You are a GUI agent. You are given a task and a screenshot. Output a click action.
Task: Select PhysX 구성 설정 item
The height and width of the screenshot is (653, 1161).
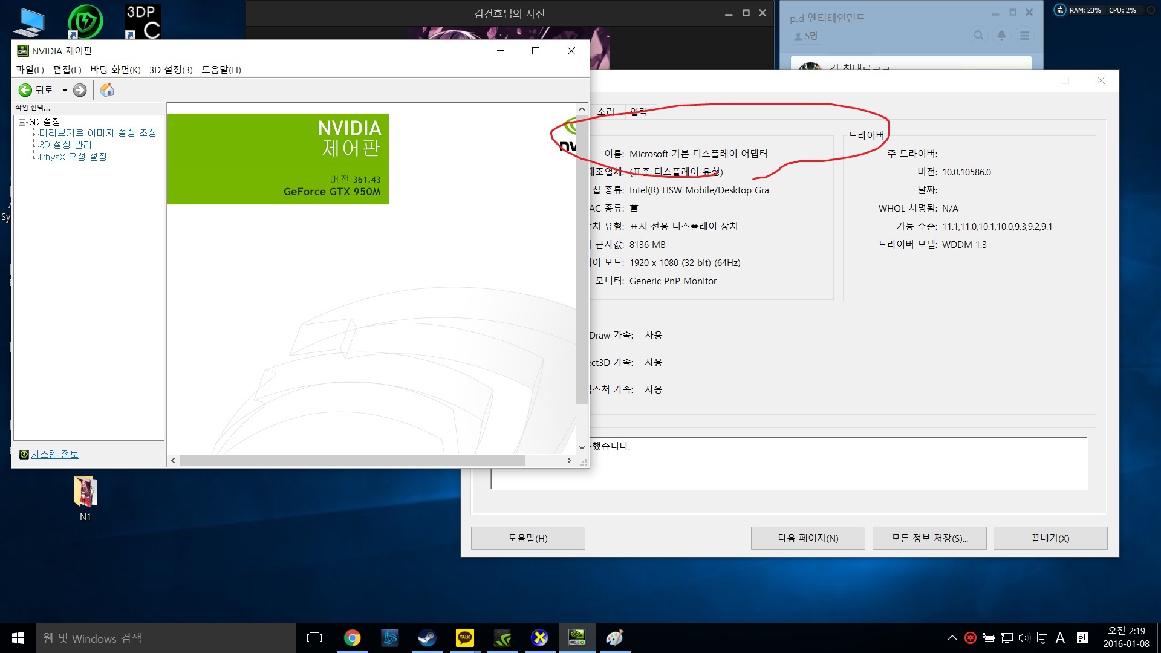73,157
